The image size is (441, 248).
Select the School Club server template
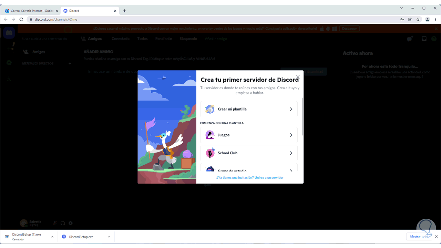click(249, 153)
